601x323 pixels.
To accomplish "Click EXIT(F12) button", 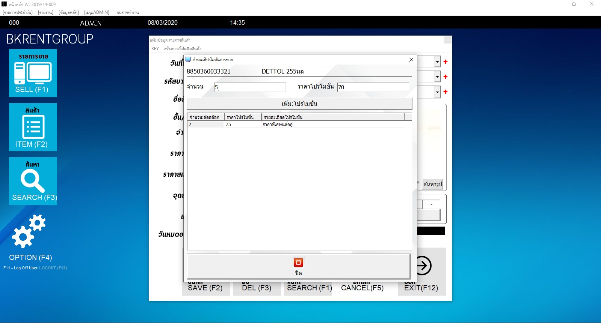I will point(421,288).
